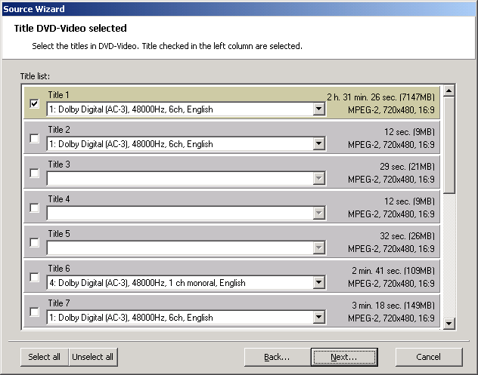This screenshot has width=478, height=375.
Task: Tick the Title 5 checkbox
Action: click(x=34, y=242)
